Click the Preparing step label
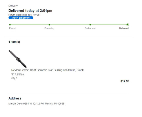This screenshot has height=117, width=142. pyautogui.click(x=49, y=28)
